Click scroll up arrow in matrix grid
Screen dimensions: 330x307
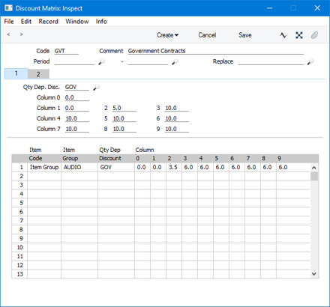314,168
